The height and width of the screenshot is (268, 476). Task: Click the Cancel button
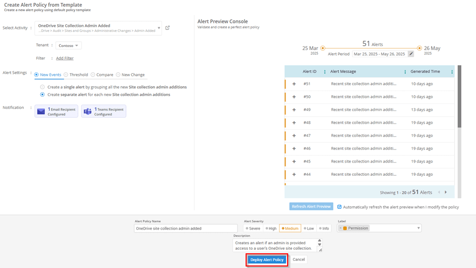click(299, 259)
